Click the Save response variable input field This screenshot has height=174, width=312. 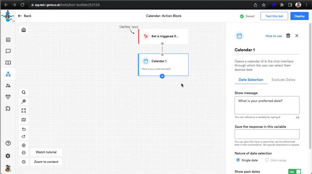pos(267,134)
